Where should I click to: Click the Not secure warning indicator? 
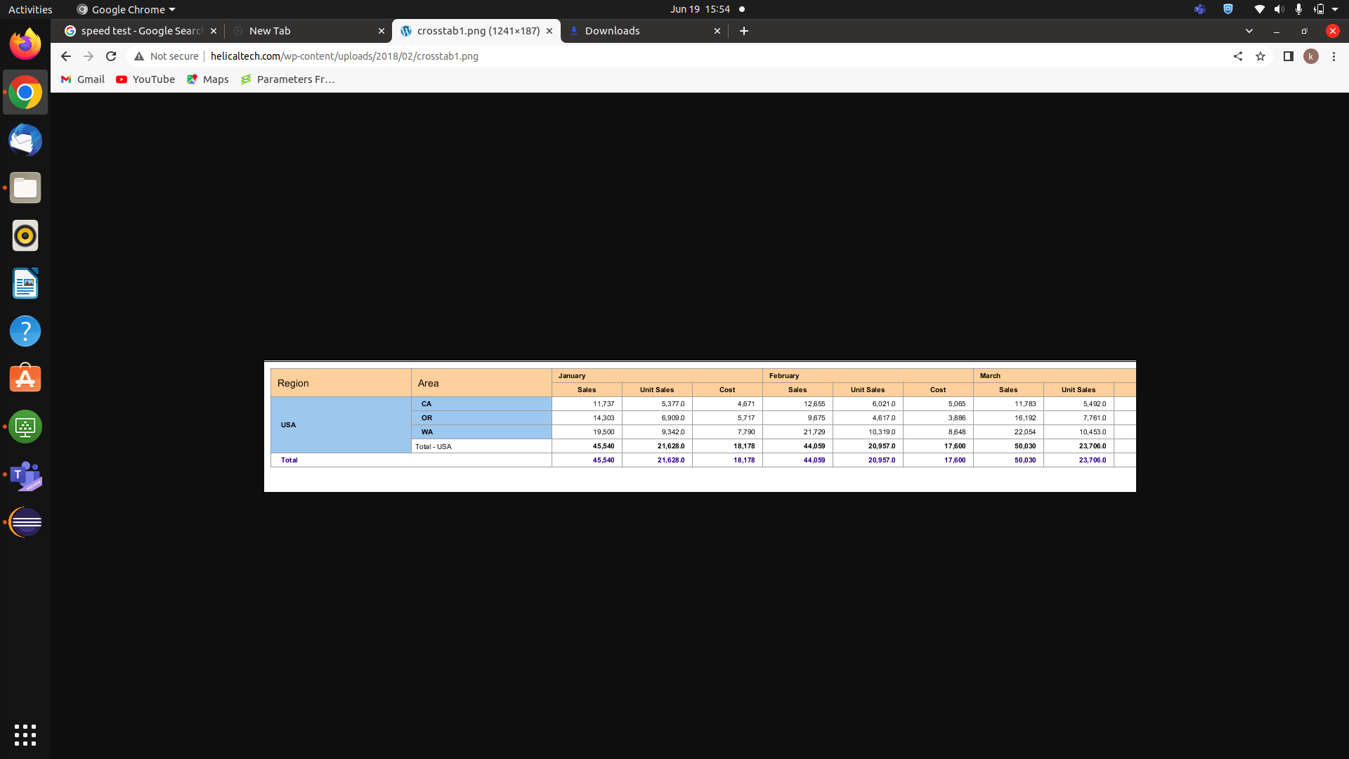point(166,56)
